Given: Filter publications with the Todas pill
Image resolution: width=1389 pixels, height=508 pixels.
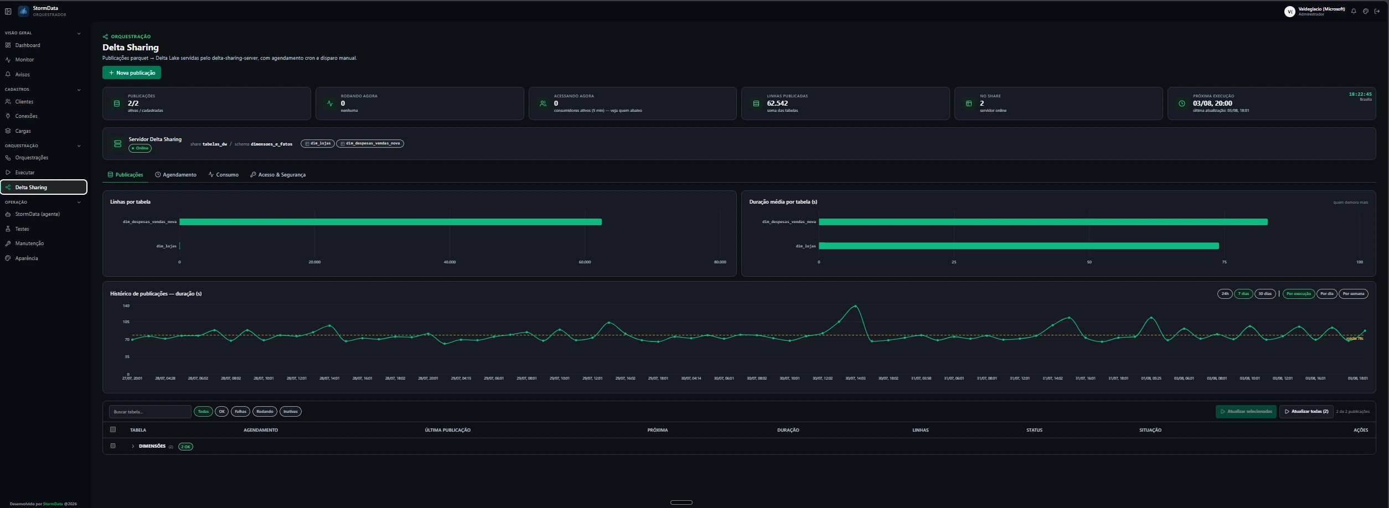Looking at the screenshot, I should point(203,412).
